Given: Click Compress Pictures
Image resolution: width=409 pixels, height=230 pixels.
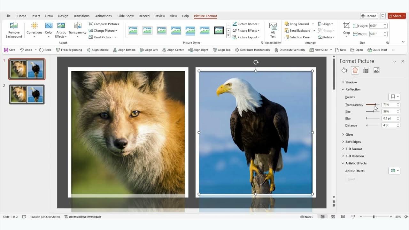Looking at the screenshot, I should coord(104,24).
